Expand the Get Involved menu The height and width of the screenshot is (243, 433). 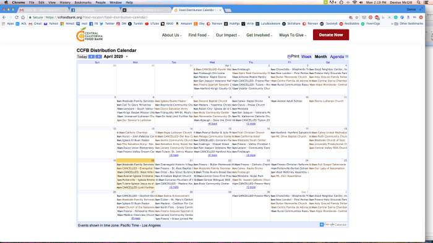(x=259, y=35)
